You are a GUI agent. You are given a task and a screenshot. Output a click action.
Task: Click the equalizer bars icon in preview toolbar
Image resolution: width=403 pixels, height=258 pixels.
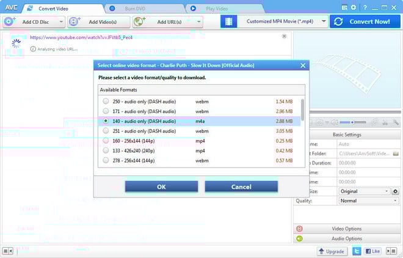(385, 122)
